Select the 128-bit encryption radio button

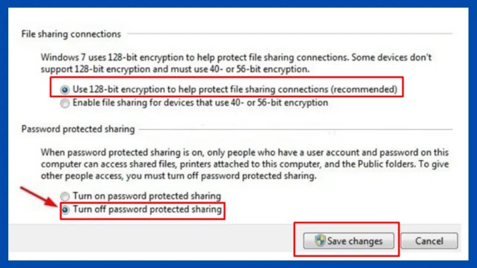64,89
